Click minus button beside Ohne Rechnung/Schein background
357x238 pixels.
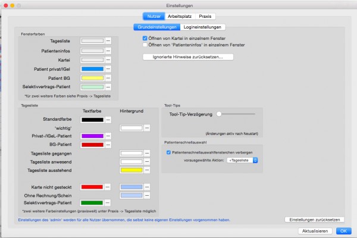coord(147,195)
